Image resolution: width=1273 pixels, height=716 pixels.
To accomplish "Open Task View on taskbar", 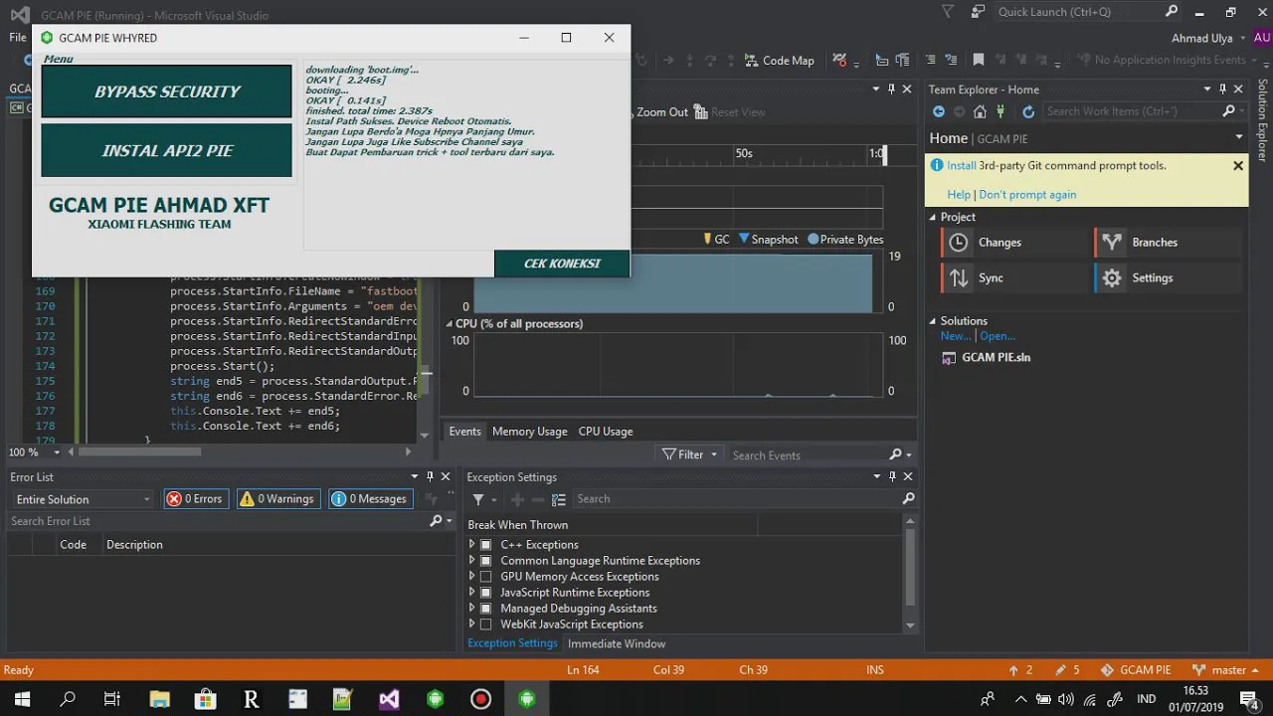I will (x=112, y=699).
